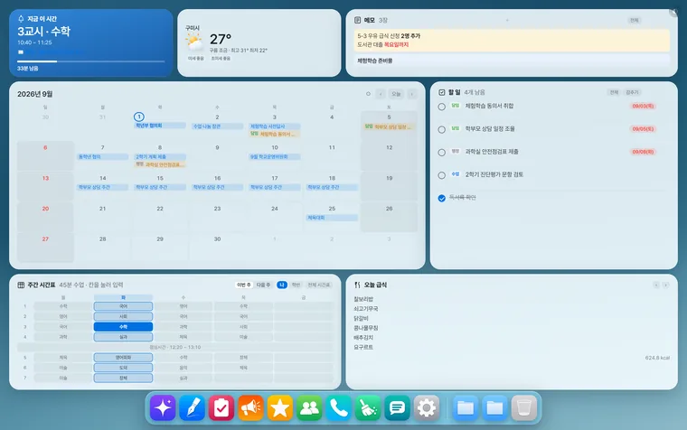
Task: Check off 2학기 진단평가 문항 검토 task
Action: pyautogui.click(x=442, y=175)
